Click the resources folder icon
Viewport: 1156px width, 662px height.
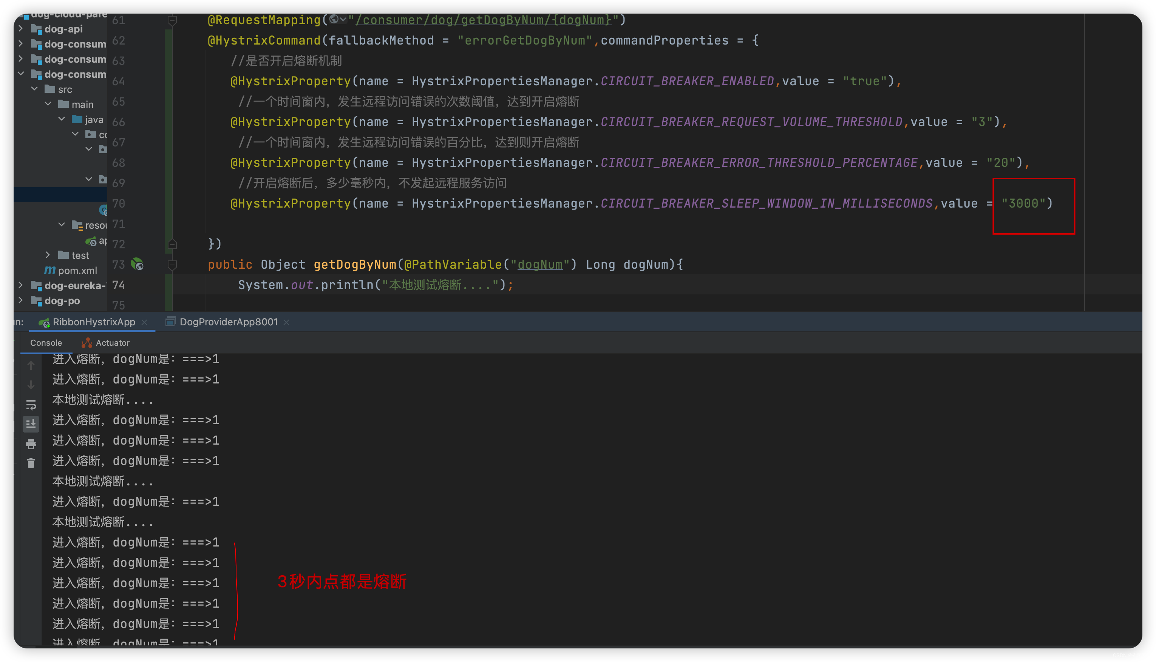(77, 225)
